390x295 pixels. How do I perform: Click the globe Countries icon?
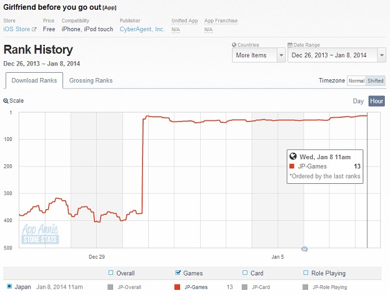[x=235, y=45]
